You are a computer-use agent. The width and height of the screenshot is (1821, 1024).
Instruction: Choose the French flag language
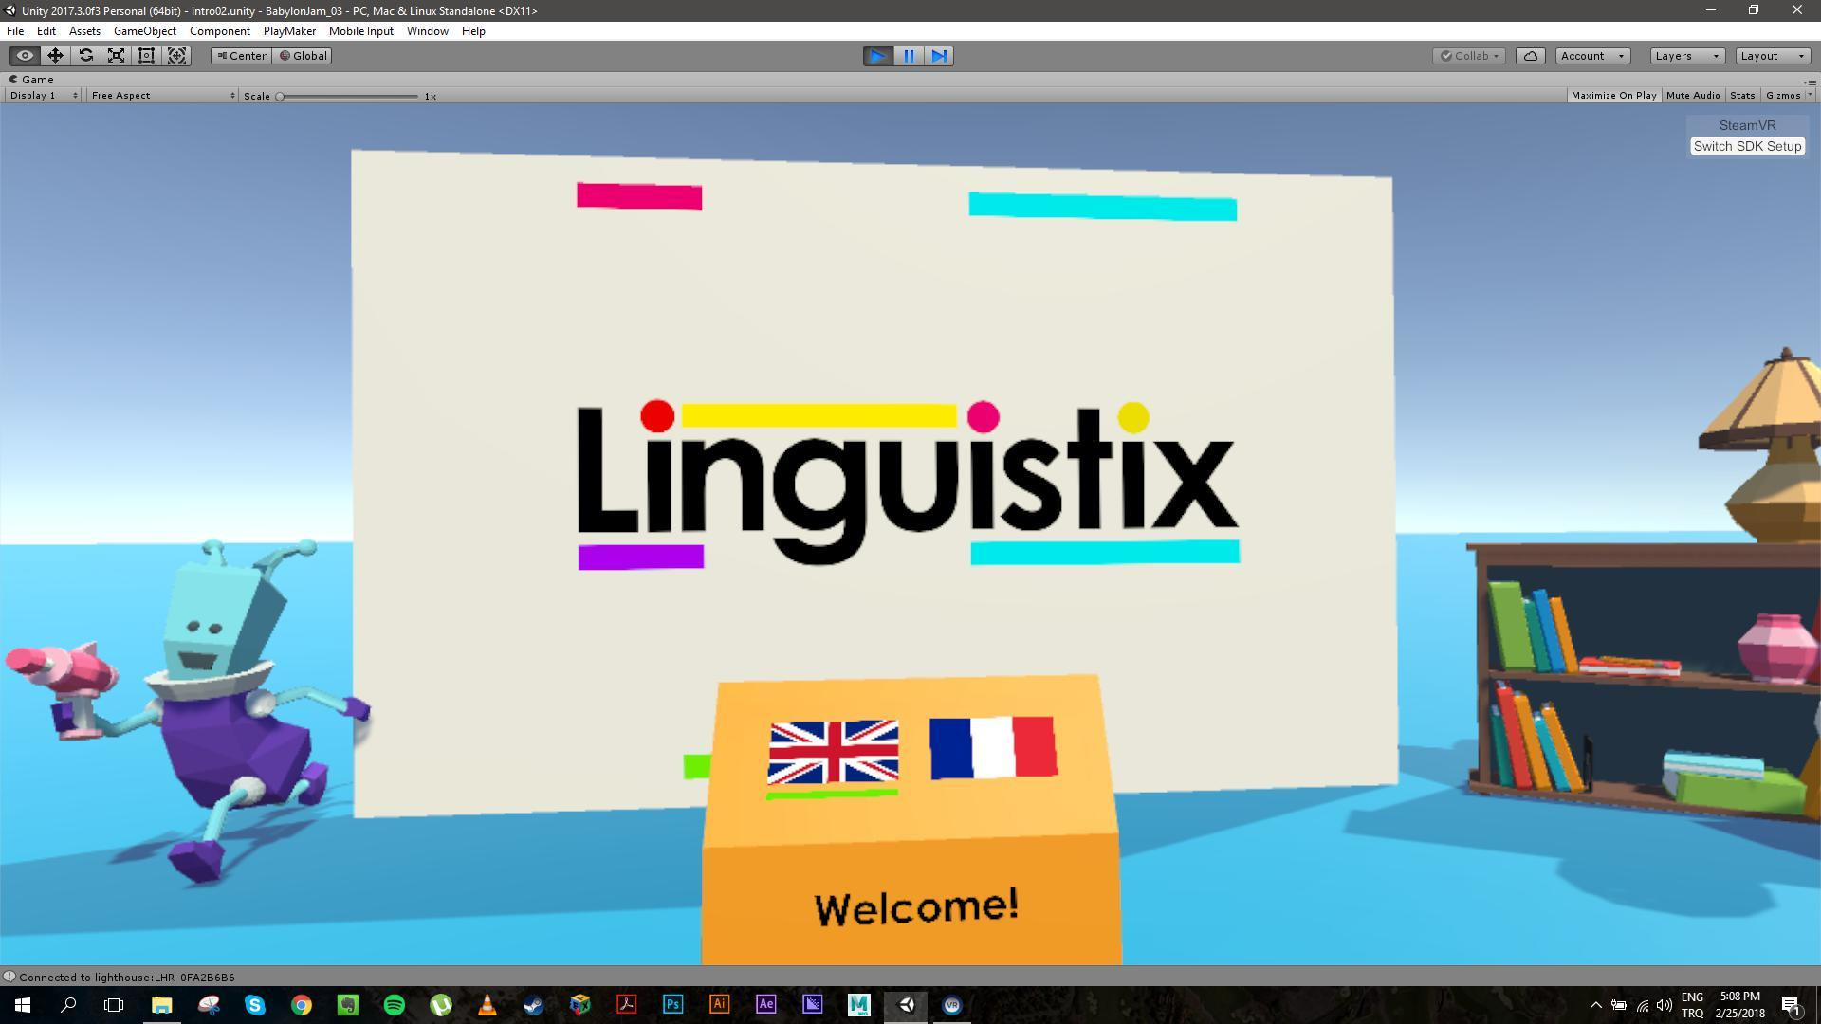993,748
